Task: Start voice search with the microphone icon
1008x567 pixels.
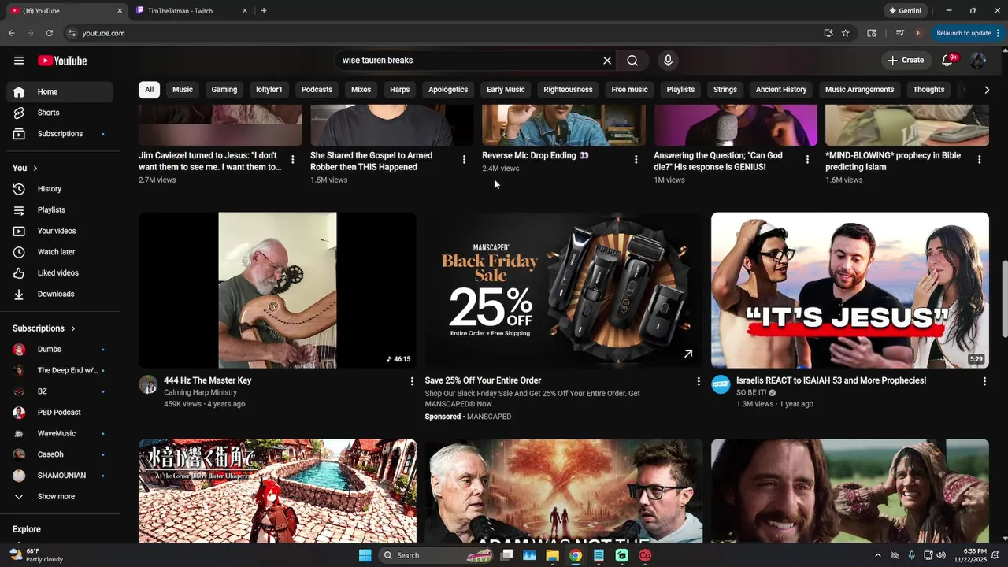Action: tap(668, 61)
